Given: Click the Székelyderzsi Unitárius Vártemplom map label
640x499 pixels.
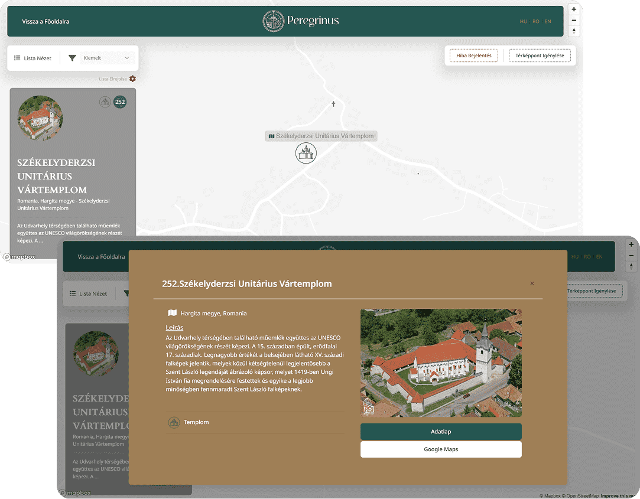Looking at the screenshot, I should coord(321,136).
